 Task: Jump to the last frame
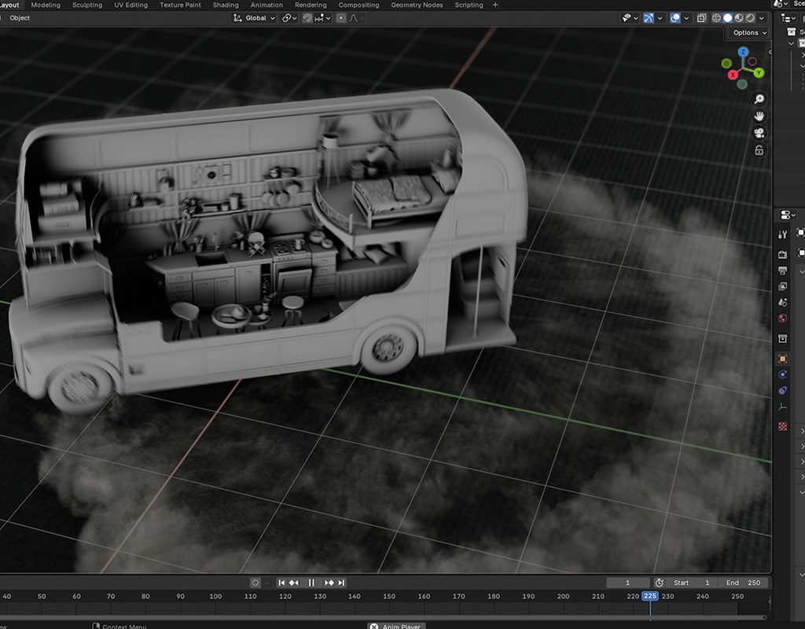341,583
